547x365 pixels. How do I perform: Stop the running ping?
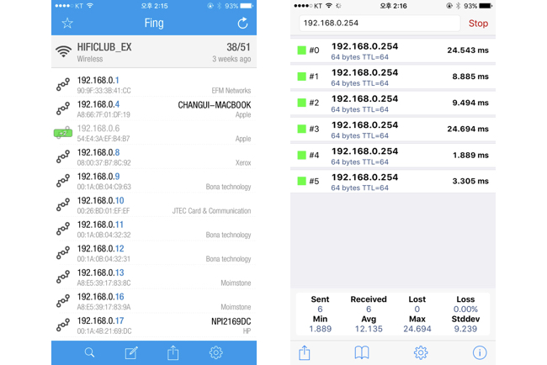pyautogui.click(x=478, y=24)
